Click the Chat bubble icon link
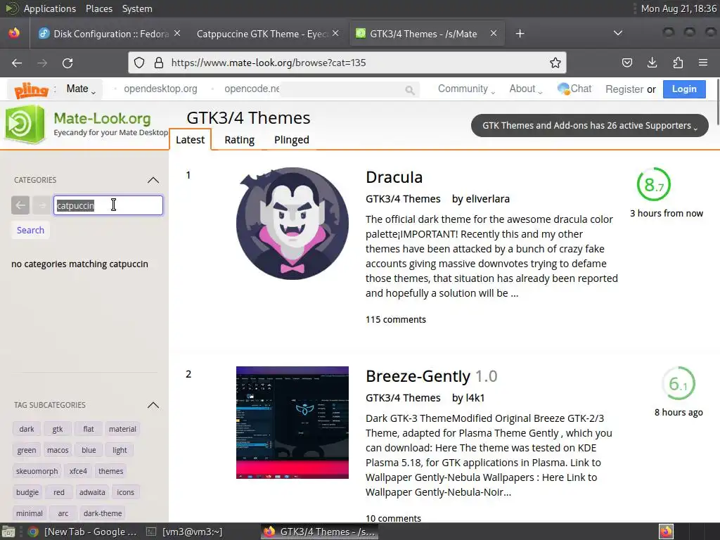Viewport: 720px width, 540px height. click(x=574, y=89)
